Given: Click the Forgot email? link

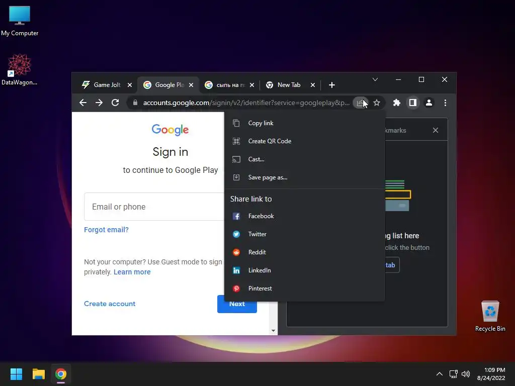Looking at the screenshot, I should coord(106,230).
